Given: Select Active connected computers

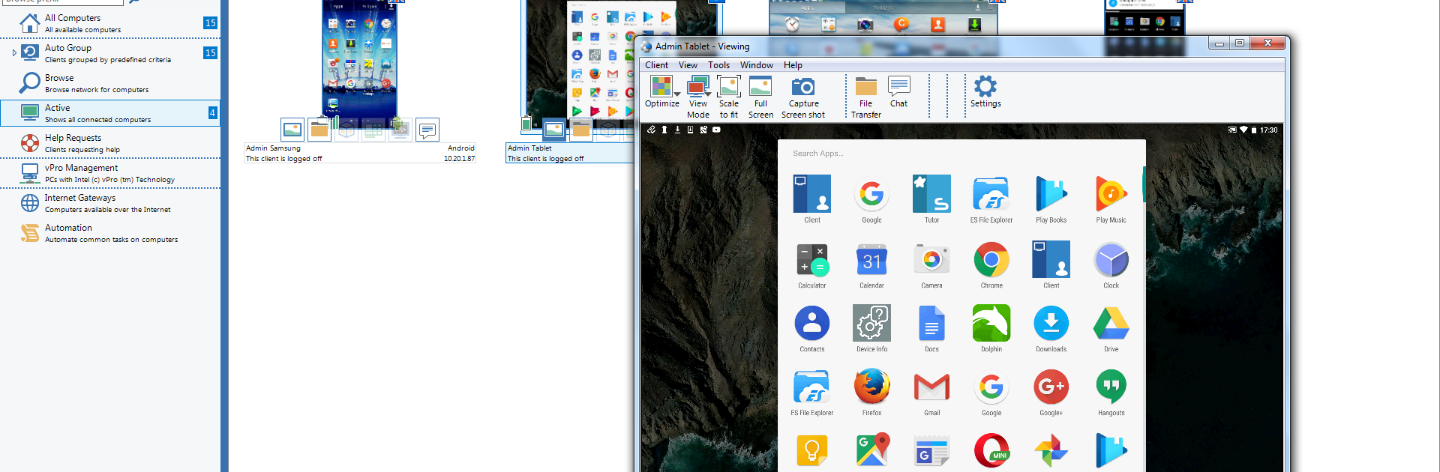Looking at the screenshot, I should pos(110,113).
